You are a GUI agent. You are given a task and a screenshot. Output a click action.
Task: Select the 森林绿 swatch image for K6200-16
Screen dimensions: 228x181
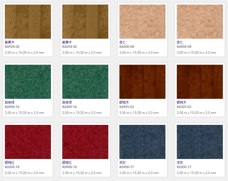[x=85, y=82]
